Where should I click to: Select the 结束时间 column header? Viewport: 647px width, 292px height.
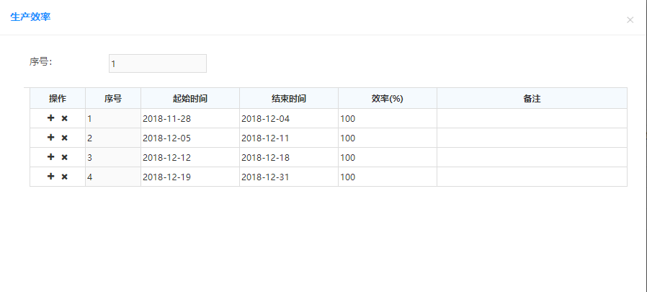pos(289,98)
